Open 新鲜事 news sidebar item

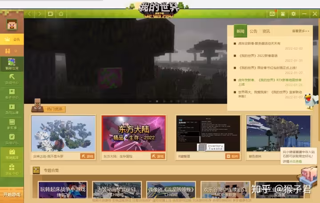tap(12, 125)
